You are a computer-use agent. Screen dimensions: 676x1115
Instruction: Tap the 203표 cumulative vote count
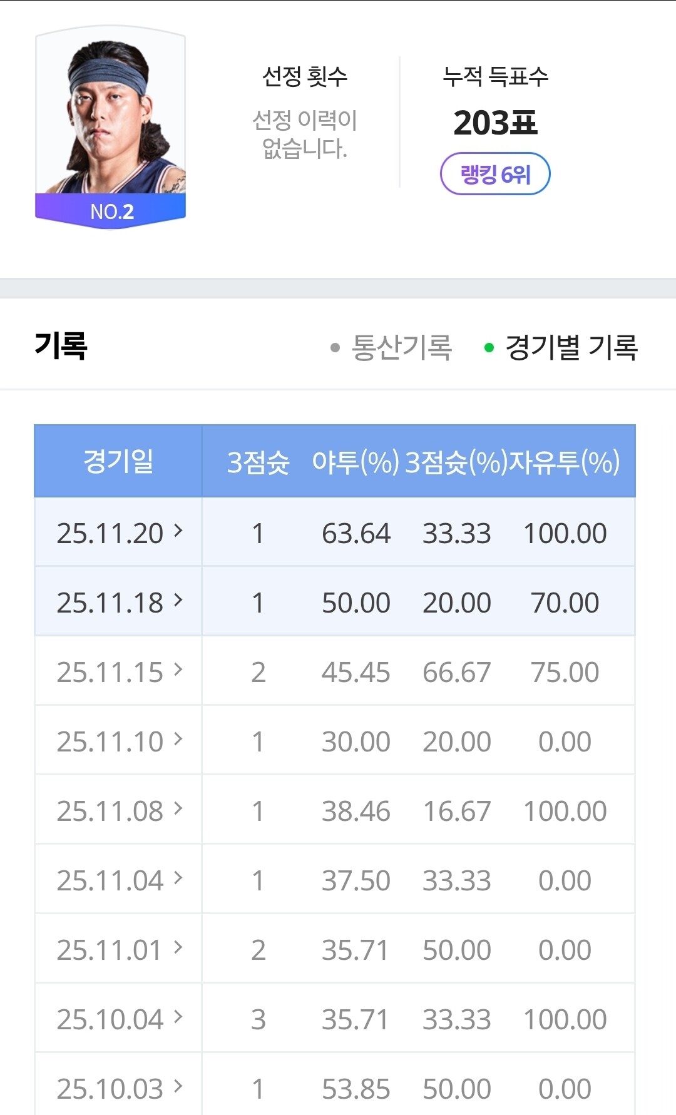(x=495, y=123)
